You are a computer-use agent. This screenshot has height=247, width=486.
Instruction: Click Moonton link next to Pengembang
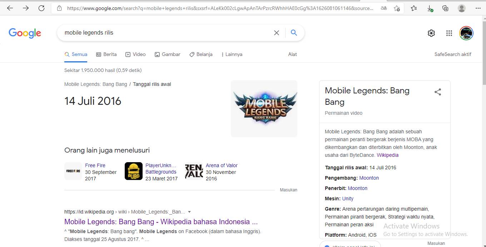pos(369,178)
